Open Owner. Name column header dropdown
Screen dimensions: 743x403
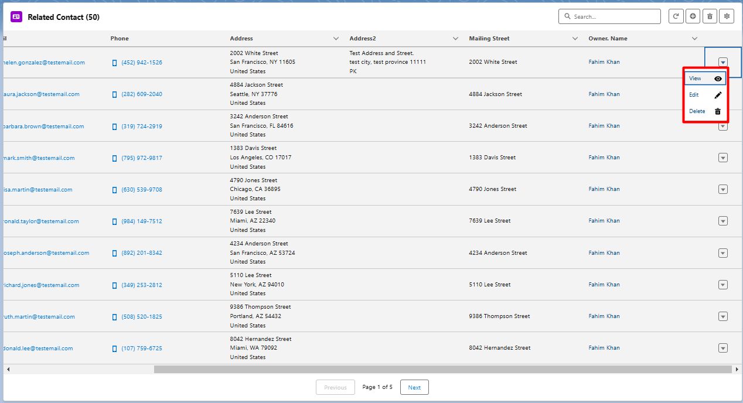click(694, 39)
